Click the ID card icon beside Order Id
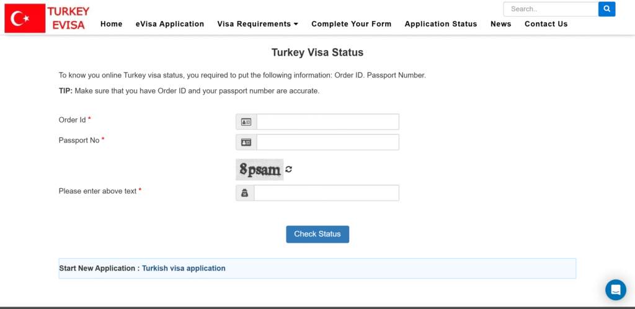The image size is (635, 309). (x=246, y=122)
